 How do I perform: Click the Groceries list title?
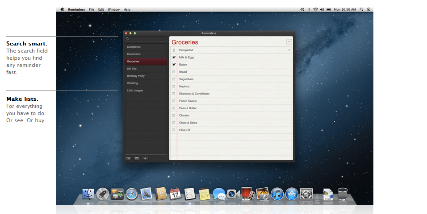click(x=184, y=42)
